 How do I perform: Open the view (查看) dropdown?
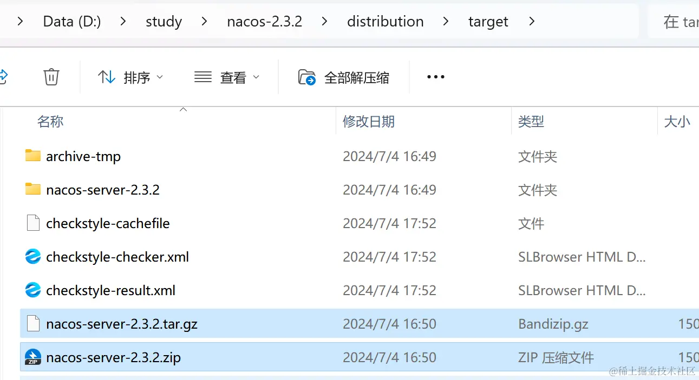tap(227, 77)
